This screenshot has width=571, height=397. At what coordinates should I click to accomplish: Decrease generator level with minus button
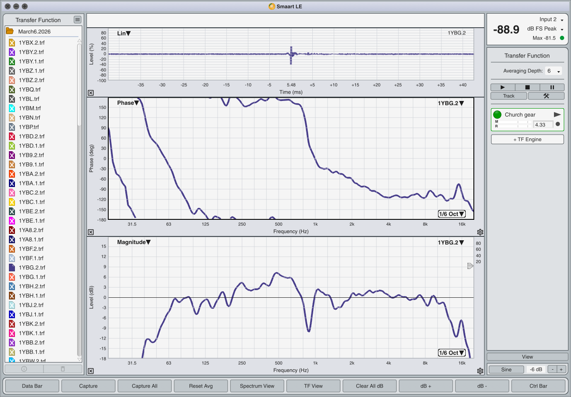tap(552, 369)
